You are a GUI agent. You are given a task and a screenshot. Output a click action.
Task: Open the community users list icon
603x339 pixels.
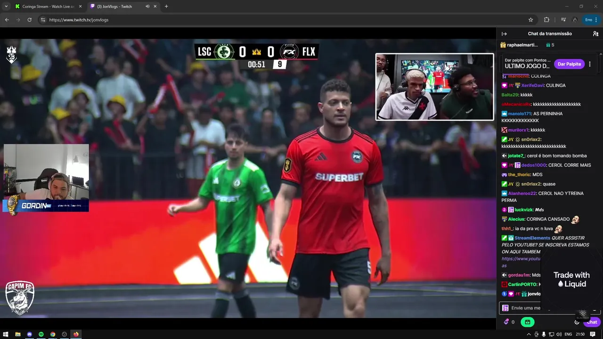[x=595, y=34]
